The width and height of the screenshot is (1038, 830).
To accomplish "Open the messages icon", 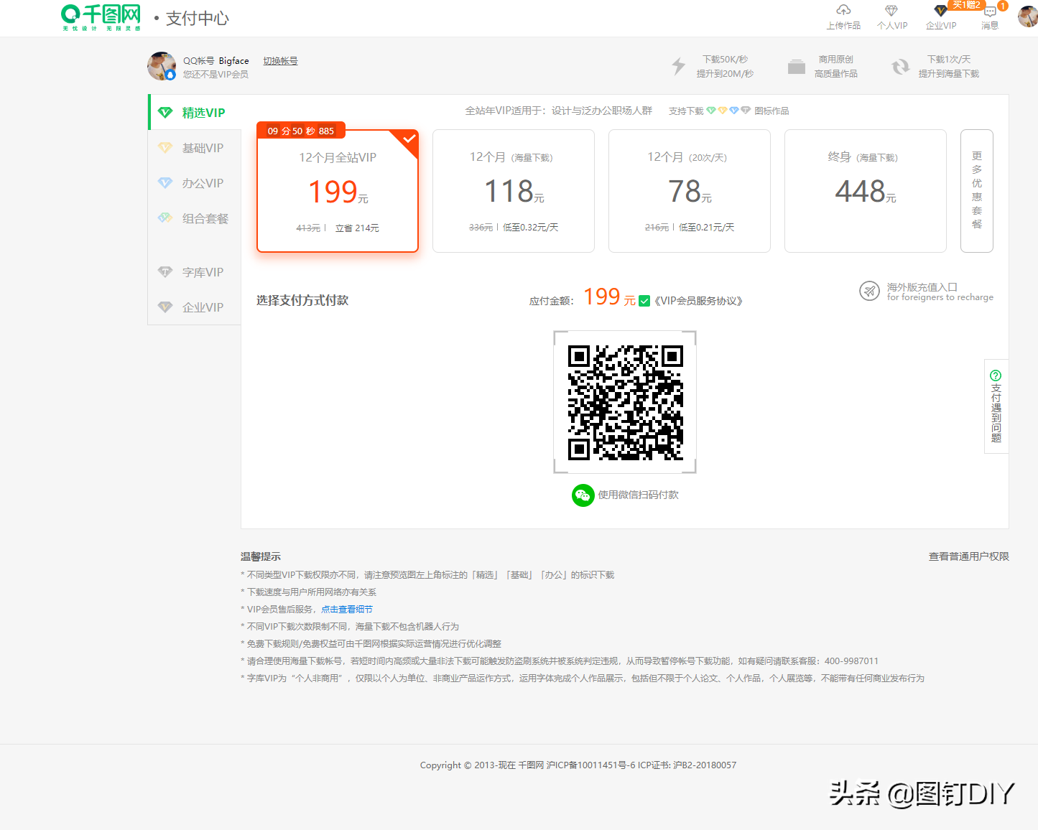I will (990, 11).
